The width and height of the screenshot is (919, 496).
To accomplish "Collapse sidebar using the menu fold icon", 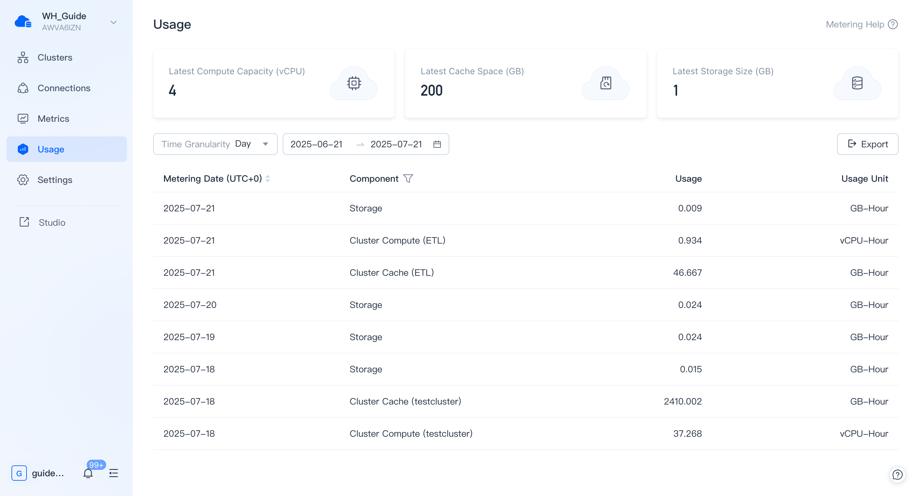I will (114, 473).
